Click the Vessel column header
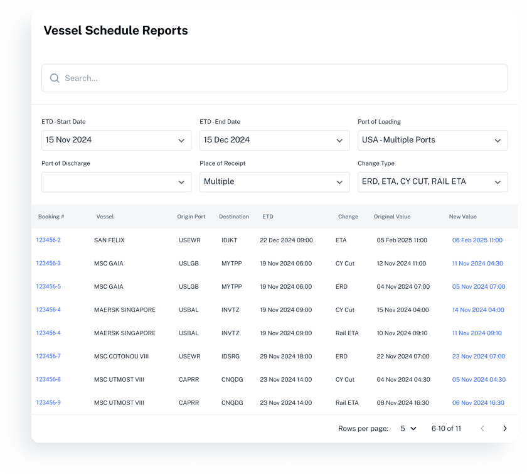Viewport: 527px width, 474px height. (105, 217)
